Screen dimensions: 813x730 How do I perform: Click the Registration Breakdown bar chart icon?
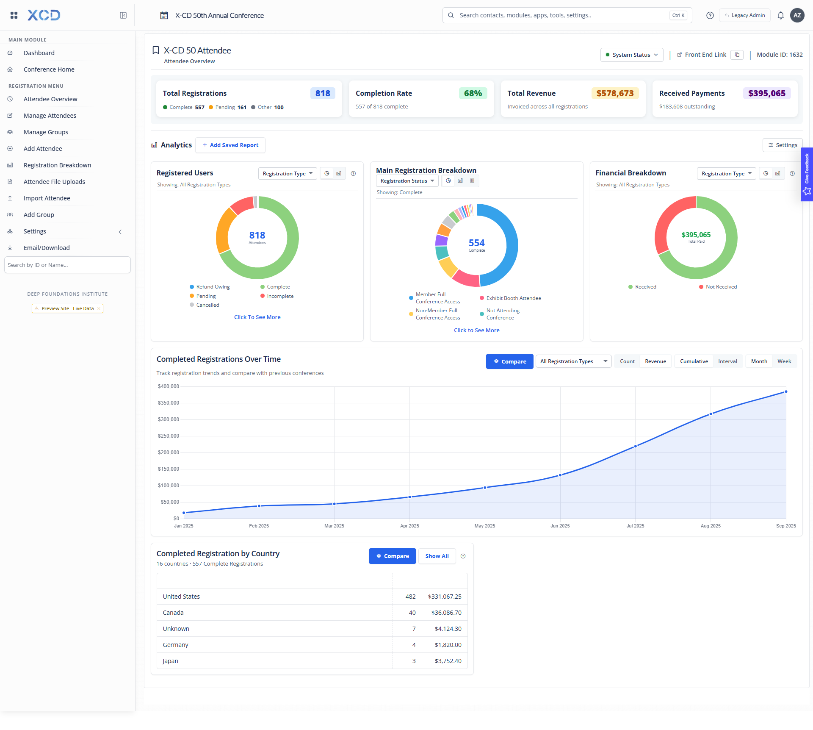[10, 165]
